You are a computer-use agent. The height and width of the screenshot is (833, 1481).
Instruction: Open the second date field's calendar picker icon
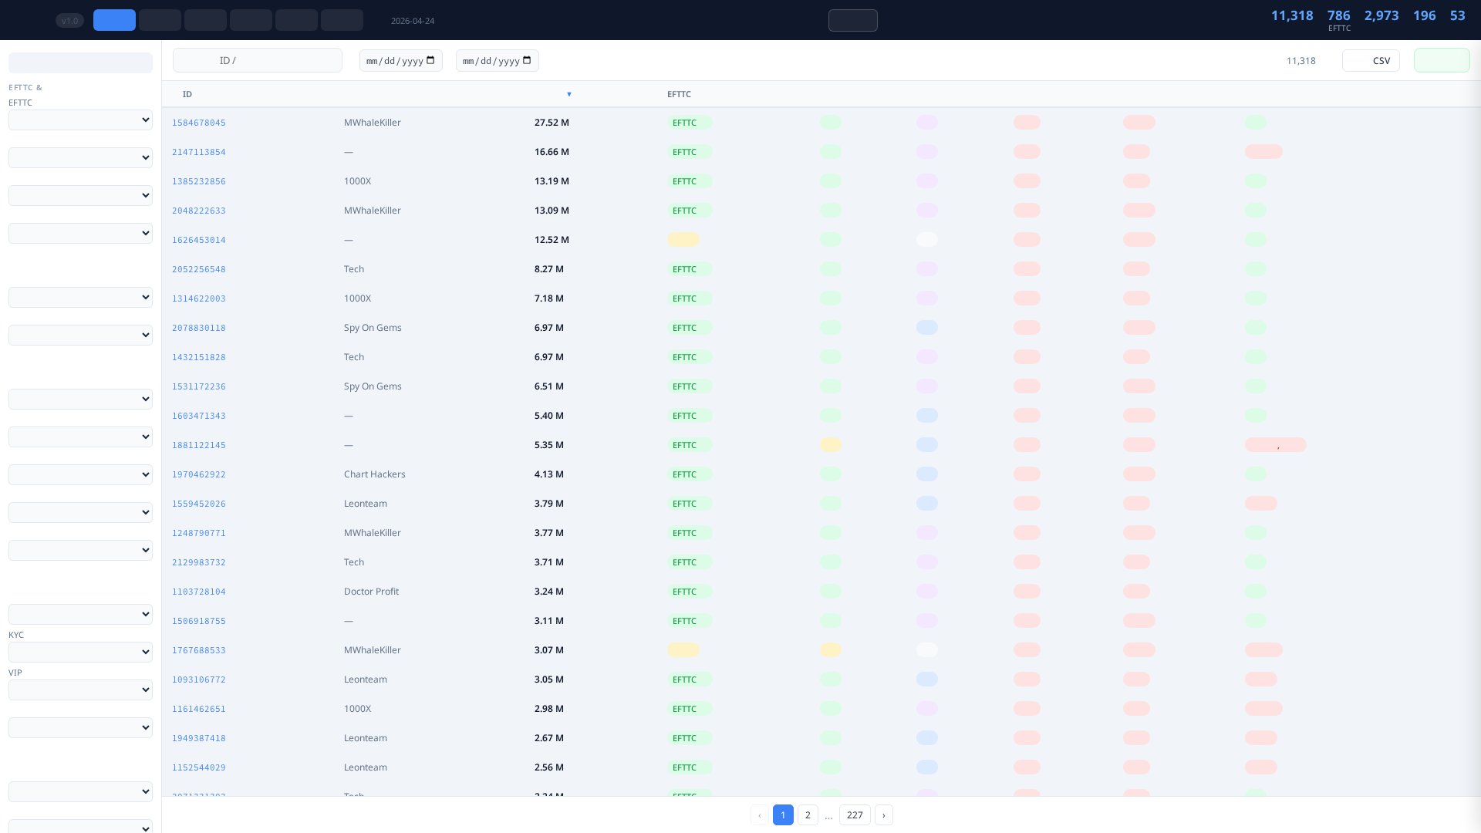tap(527, 60)
